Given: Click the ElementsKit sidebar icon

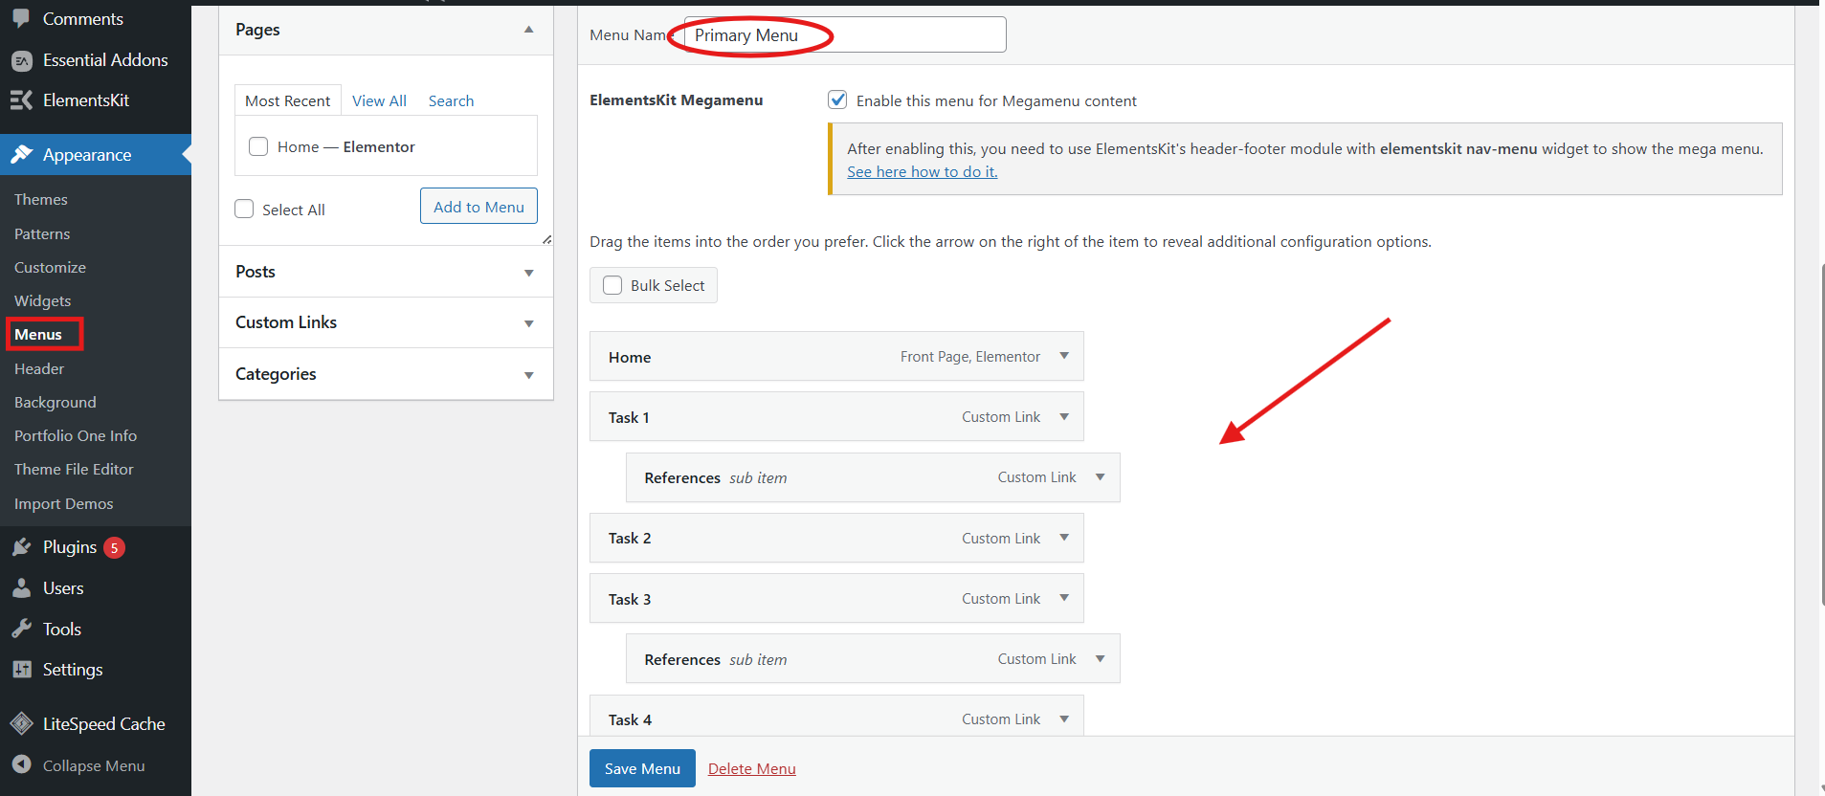Looking at the screenshot, I should [21, 100].
